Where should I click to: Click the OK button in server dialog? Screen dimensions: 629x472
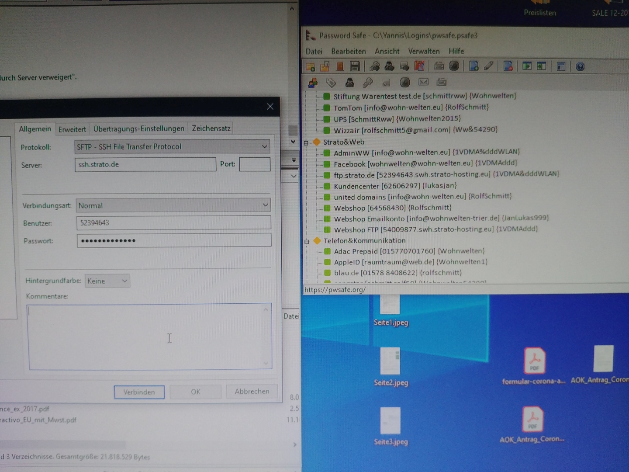[x=196, y=392]
